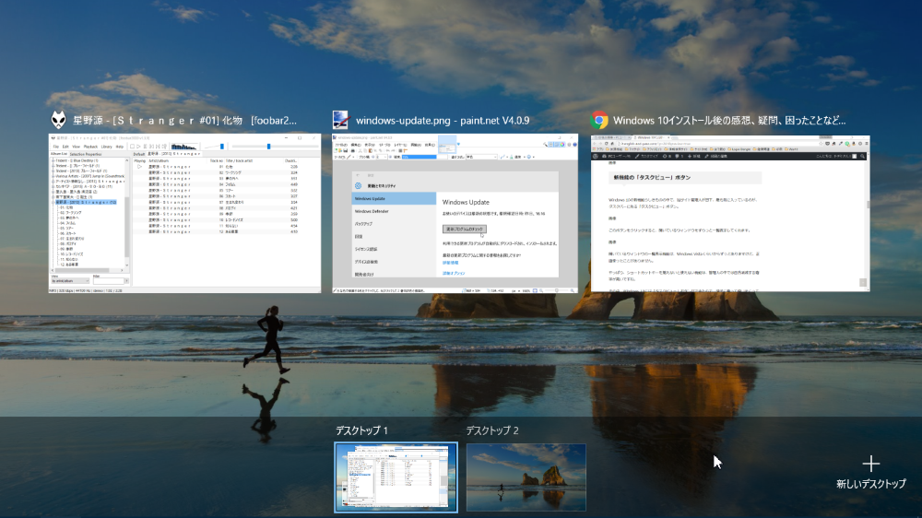922x518 pixels.
Task: Click the playing arrow indicator beside track 01
Action: coord(139,166)
